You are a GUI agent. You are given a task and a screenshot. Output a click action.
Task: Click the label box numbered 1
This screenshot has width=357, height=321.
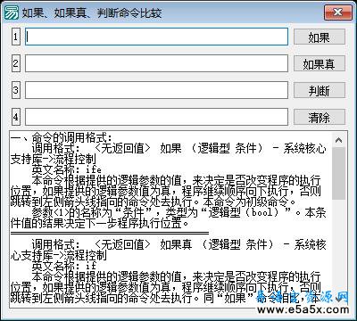tap(16, 37)
